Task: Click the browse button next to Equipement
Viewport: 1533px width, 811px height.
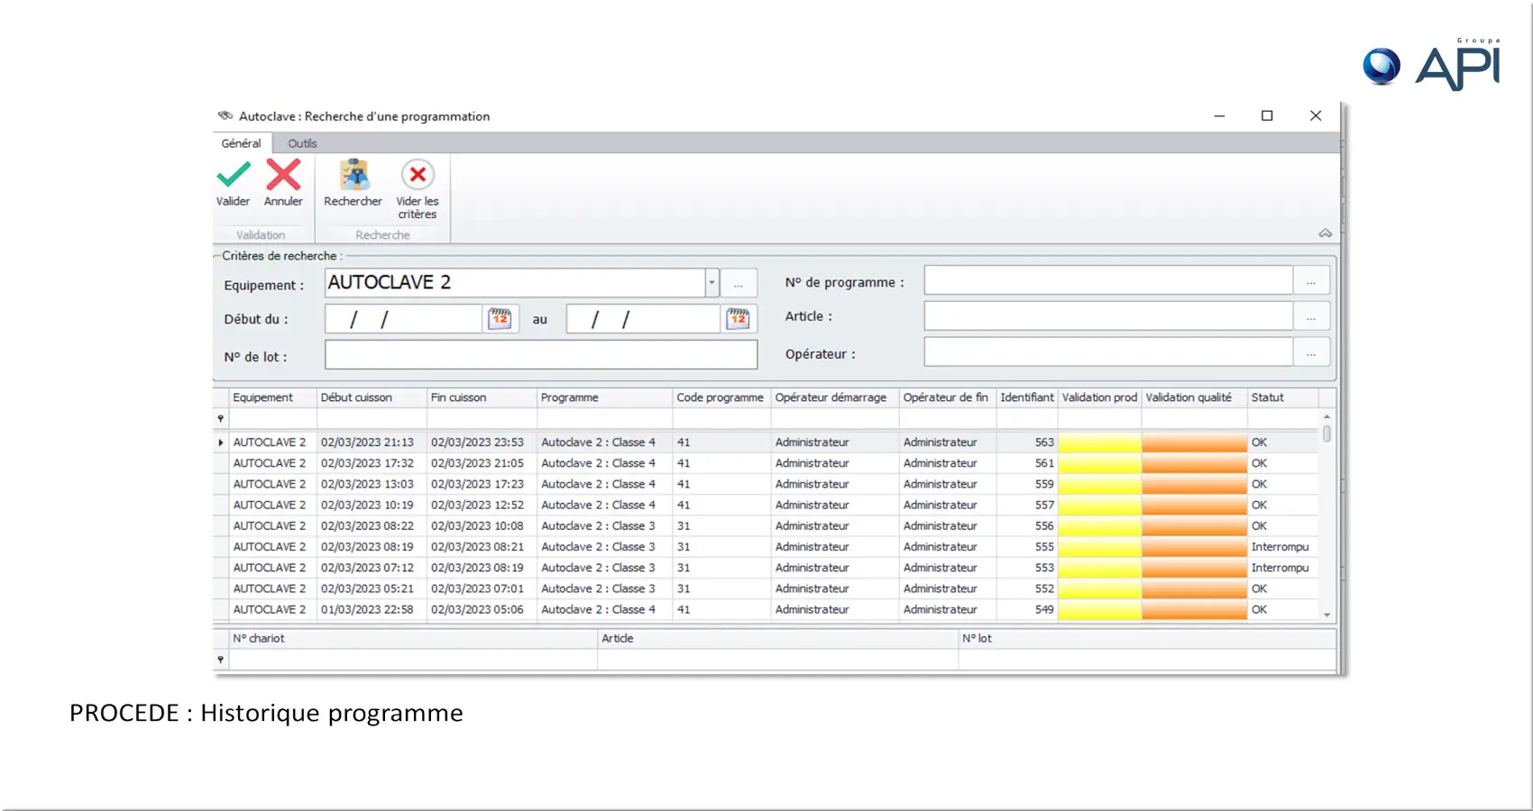Action: tap(739, 284)
